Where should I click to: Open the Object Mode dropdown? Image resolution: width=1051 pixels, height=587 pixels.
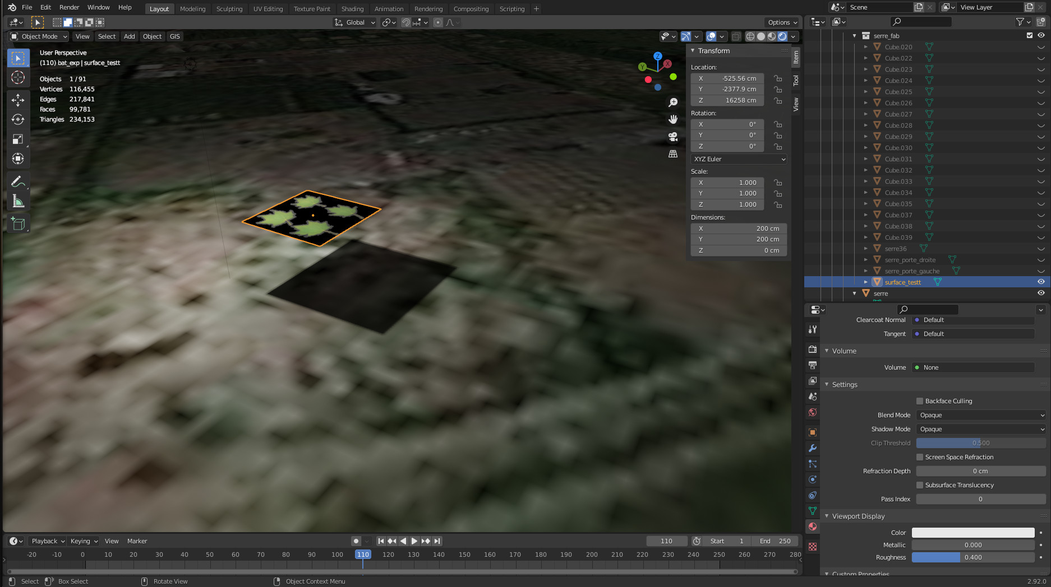point(39,36)
